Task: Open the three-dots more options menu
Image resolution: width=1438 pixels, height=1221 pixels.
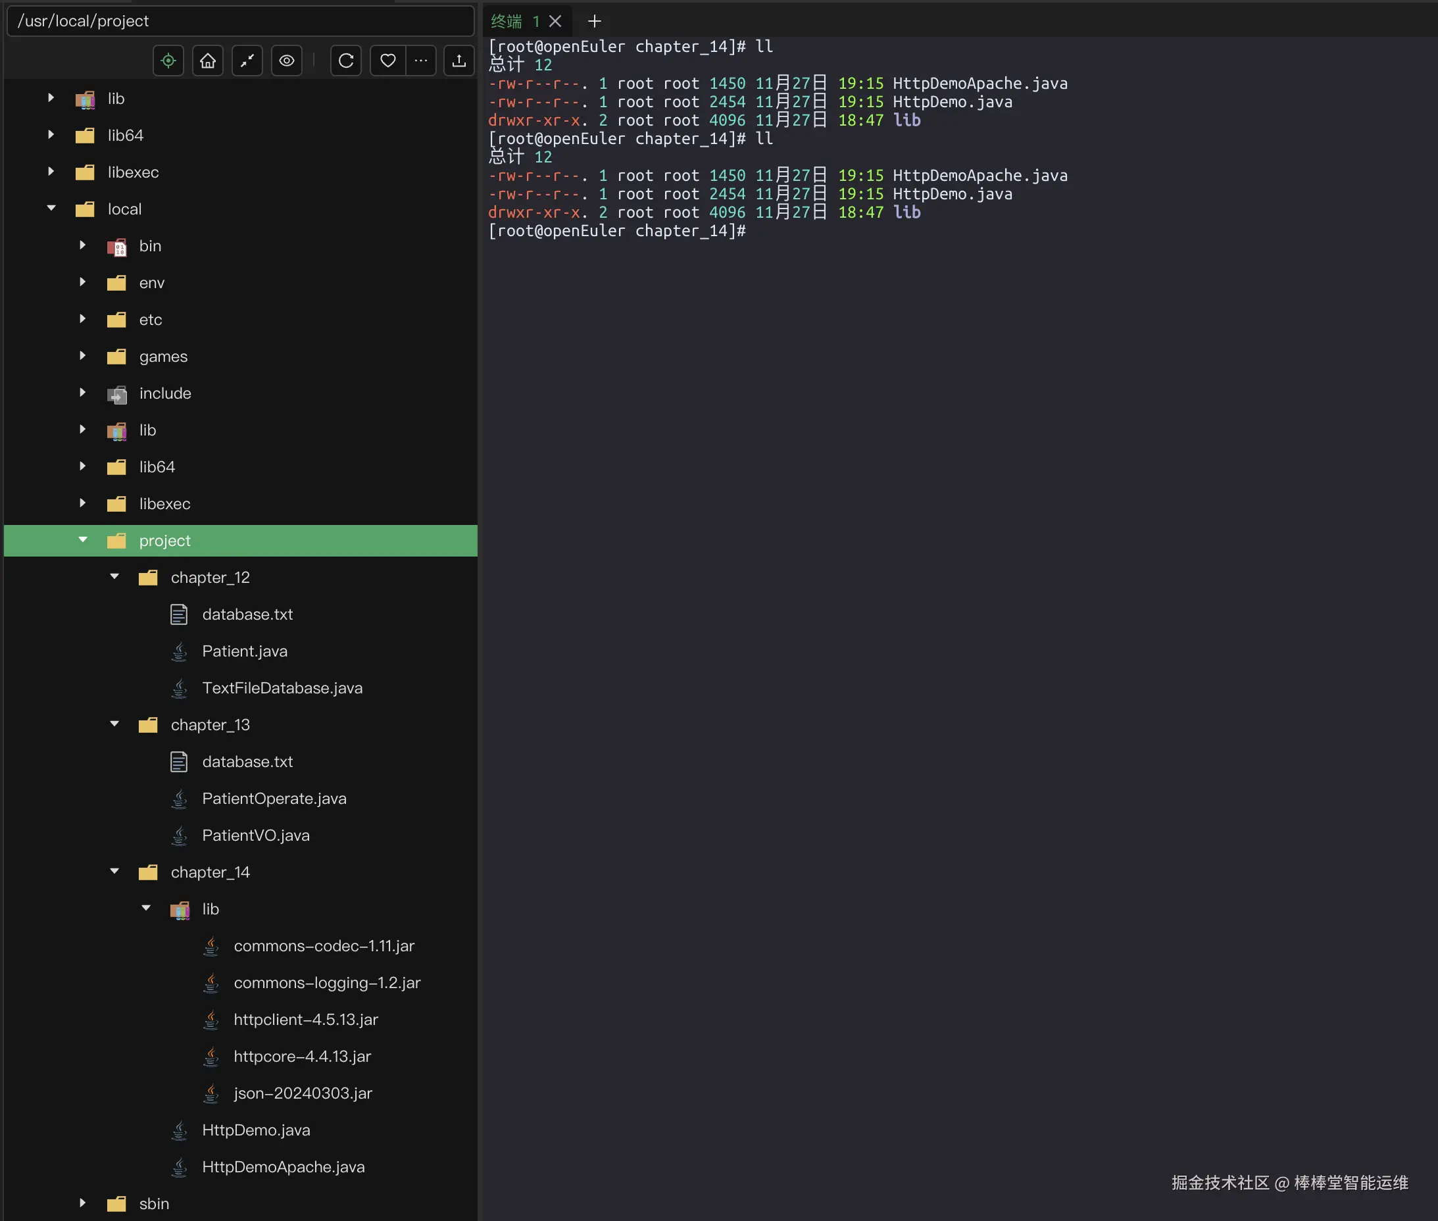Action: (421, 61)
